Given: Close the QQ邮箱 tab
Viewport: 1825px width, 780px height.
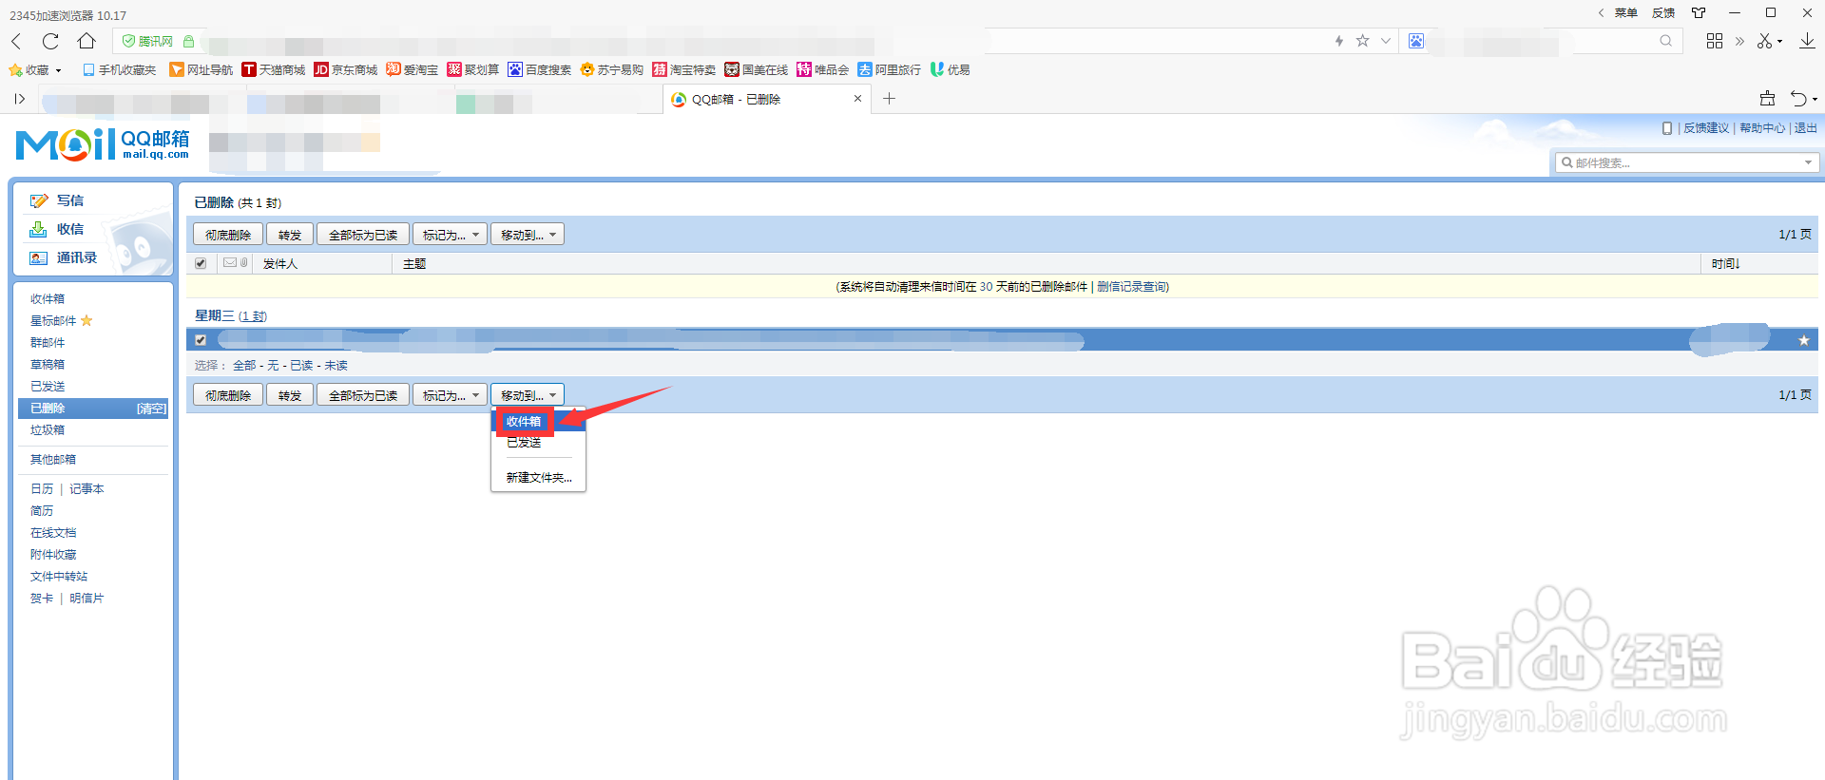Looking at the screenshot, I should 857,98.
